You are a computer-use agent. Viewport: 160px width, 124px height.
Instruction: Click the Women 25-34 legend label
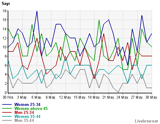coord(27,104)
